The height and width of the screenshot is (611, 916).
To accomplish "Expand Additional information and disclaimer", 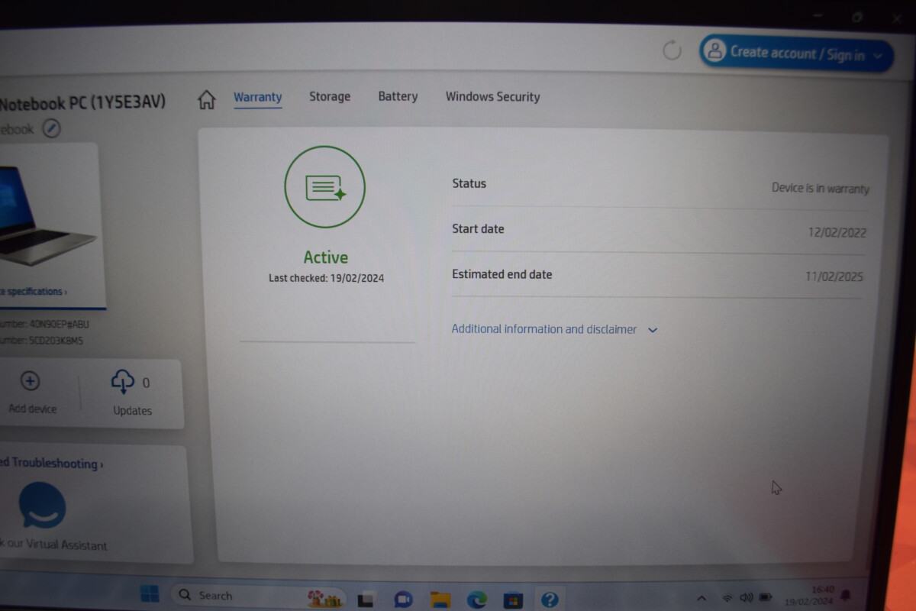I will coord(554,330).
